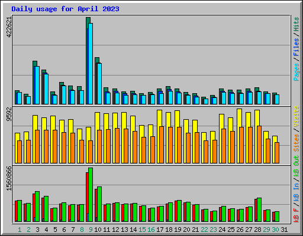Click day 30 on the x-axis
303x236 pixels.
(275, 230)
